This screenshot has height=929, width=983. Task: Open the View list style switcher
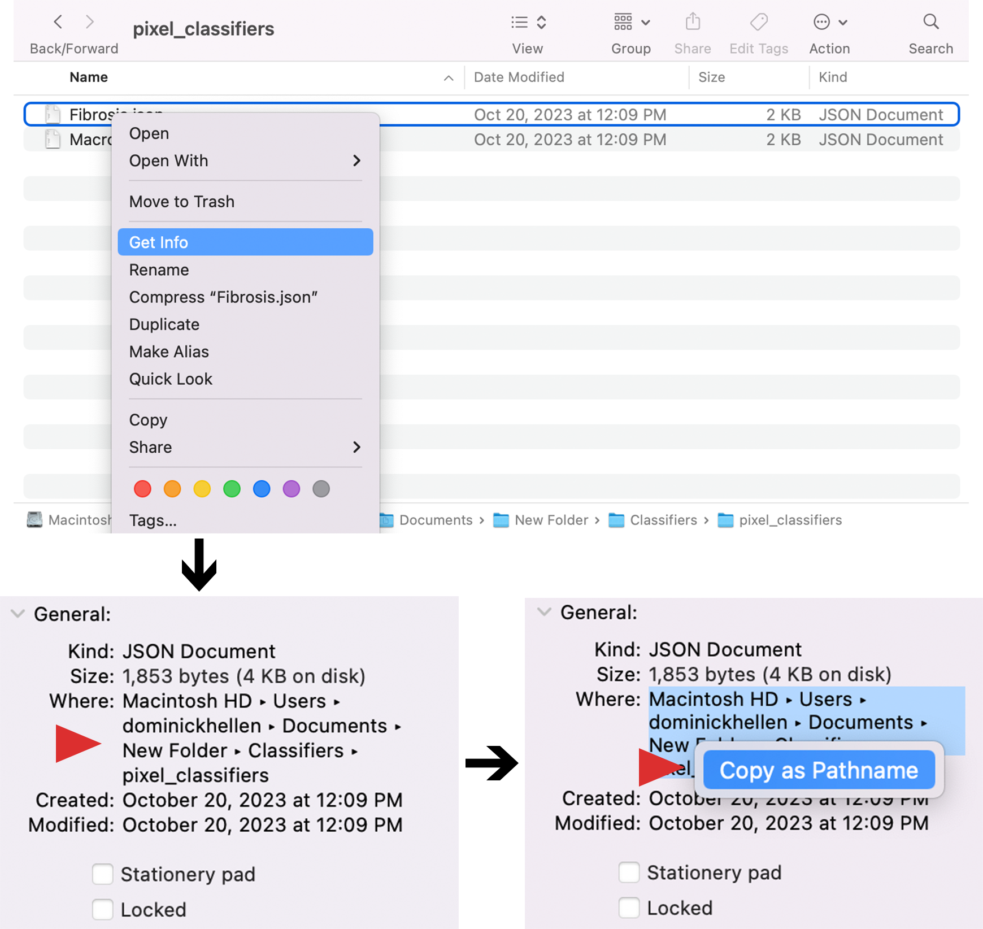[x=528, y=23]
